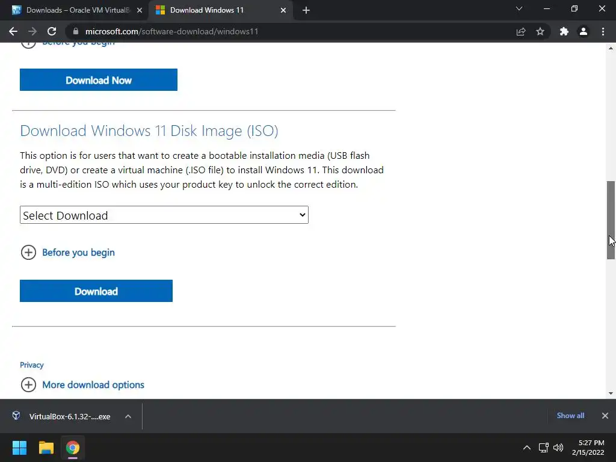
Task: Click the page vertical scrollbar thumb
Action: [611, 220]
